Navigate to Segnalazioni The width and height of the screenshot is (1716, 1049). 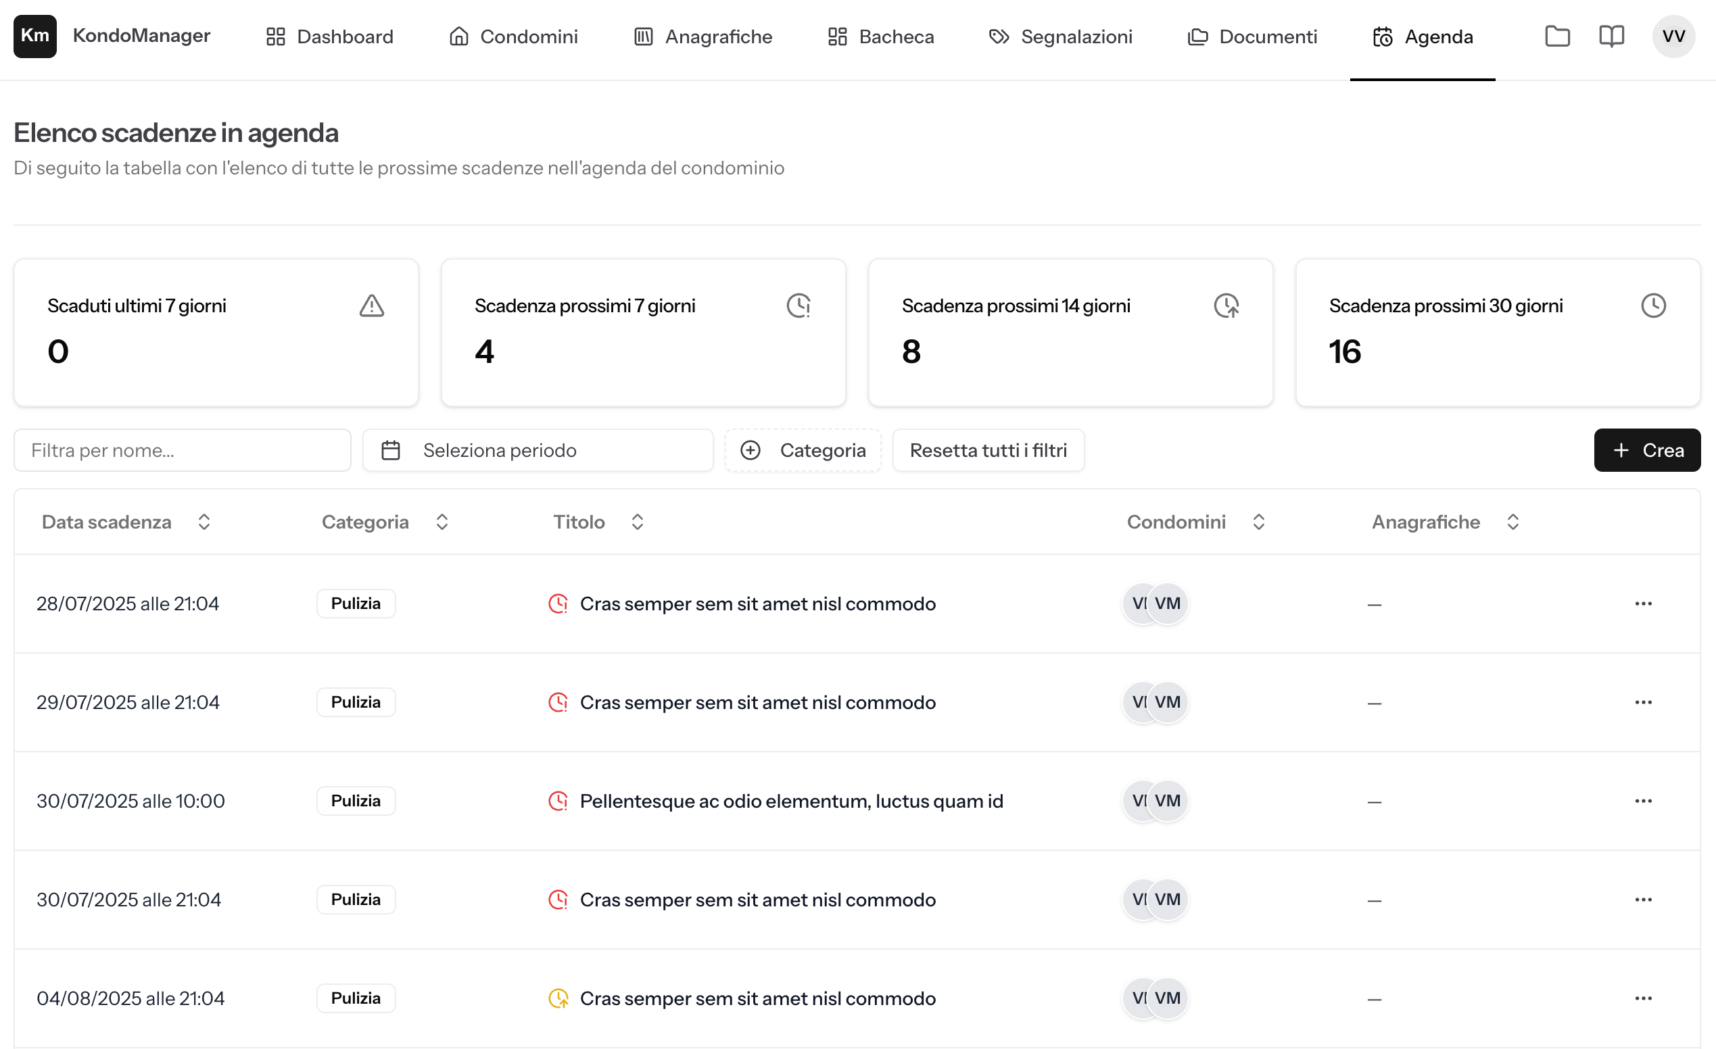point(1060,36)
